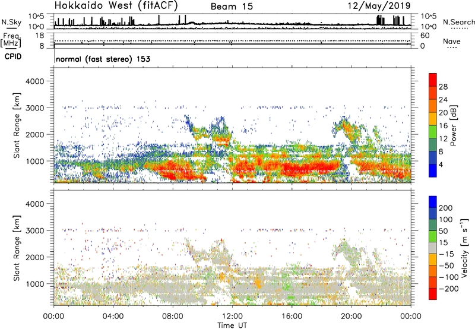Click the "Velocity [m s-1]" colorbar title
Image resolution: width=475 pixels, height=329 pixels.
(464, 248)
